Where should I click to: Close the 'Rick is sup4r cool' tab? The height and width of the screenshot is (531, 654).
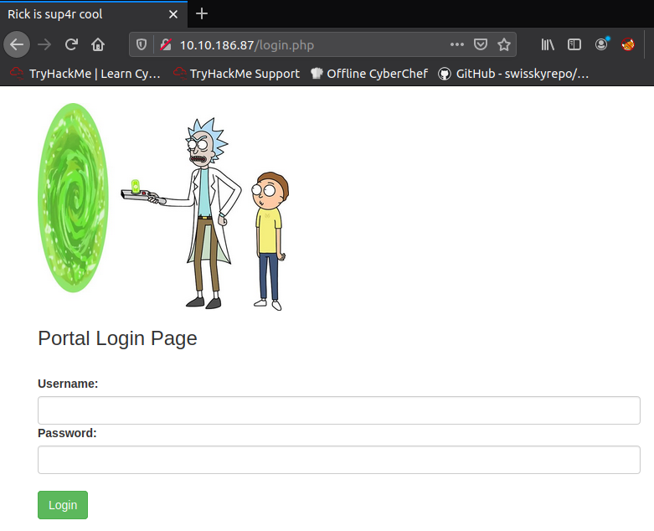173,14
